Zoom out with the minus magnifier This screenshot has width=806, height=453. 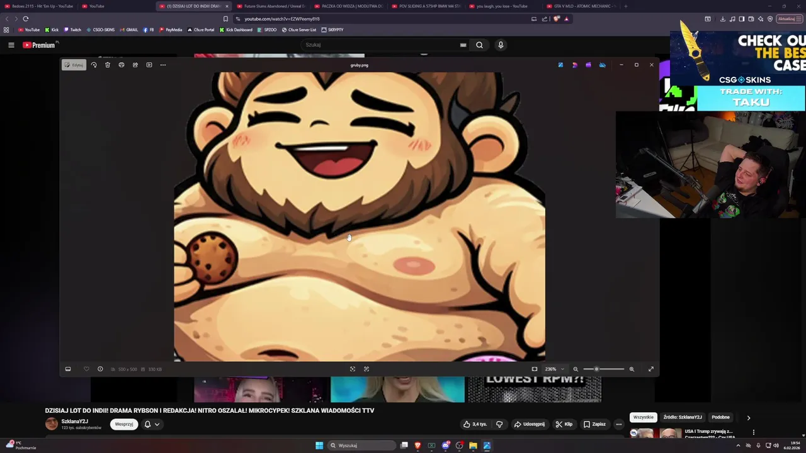pos(576,369)
